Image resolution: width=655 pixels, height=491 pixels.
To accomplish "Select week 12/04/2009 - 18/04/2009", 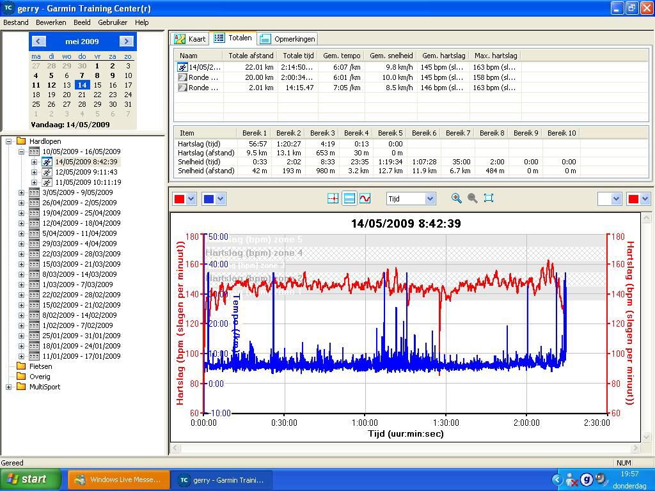I will 81,223.
